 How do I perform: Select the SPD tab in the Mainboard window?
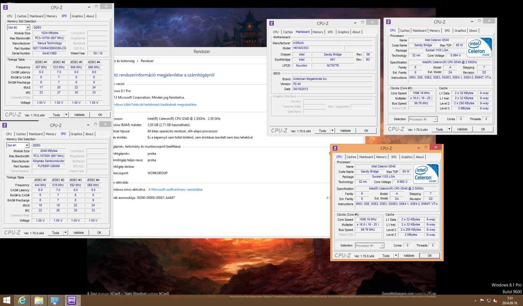[x=330, y=32]
